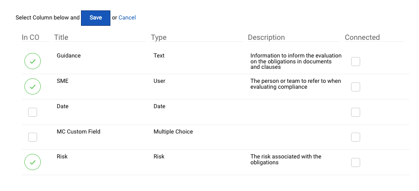Tick the Connected checkbox for SME

(356, 87)
